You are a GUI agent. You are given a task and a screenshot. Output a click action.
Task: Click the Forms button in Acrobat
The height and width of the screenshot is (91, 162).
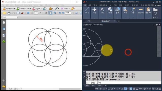(x=65, y=9)
